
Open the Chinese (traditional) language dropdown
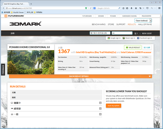(143, 21)
